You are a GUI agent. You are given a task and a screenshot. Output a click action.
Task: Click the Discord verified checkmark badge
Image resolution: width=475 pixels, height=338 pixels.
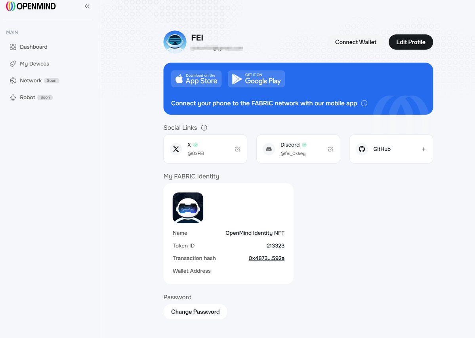click(x=304, y=145)
